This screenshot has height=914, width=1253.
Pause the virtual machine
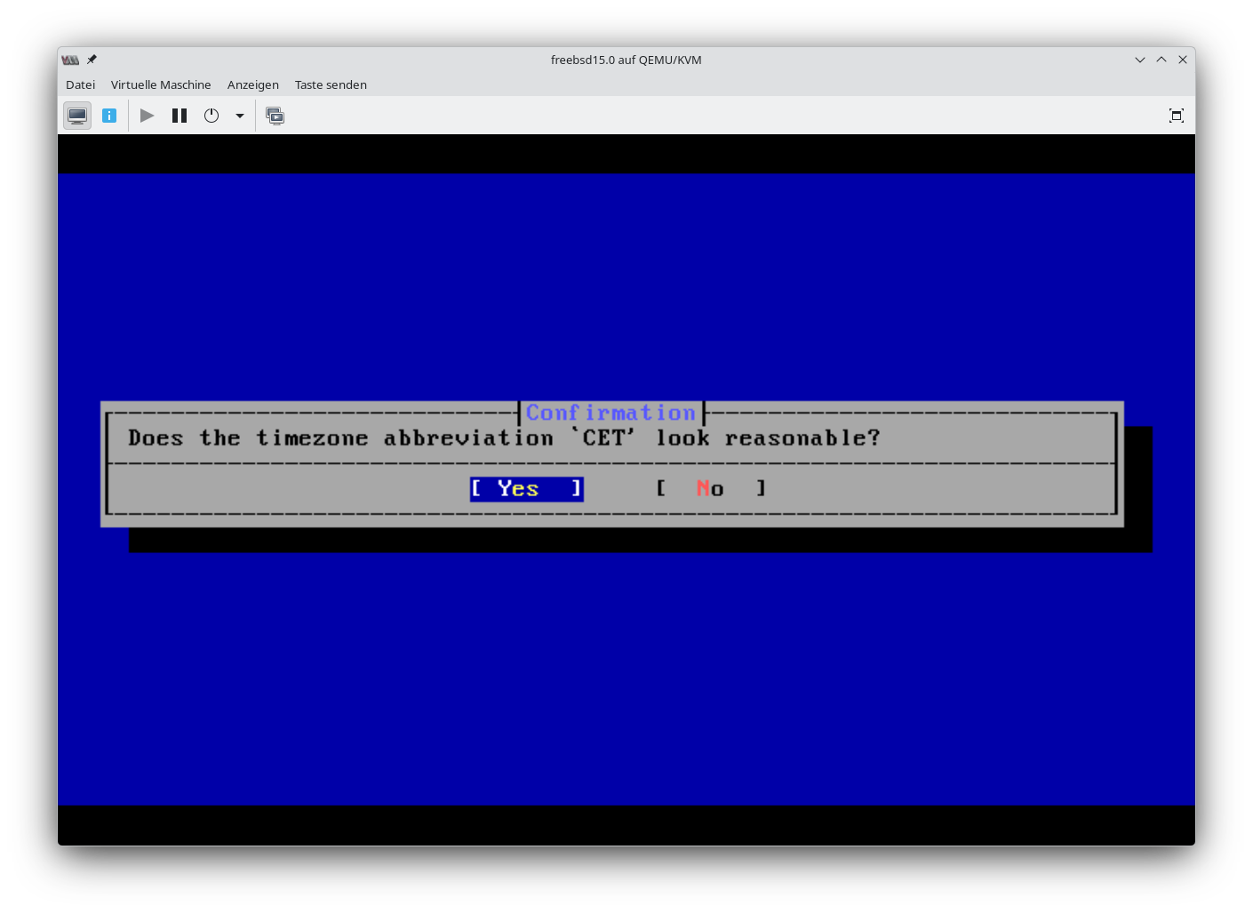coord(180,116)
